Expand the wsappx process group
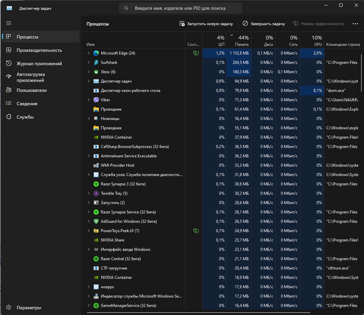The image size is (364, 315). pyautogui.click(x=89, y=287)
